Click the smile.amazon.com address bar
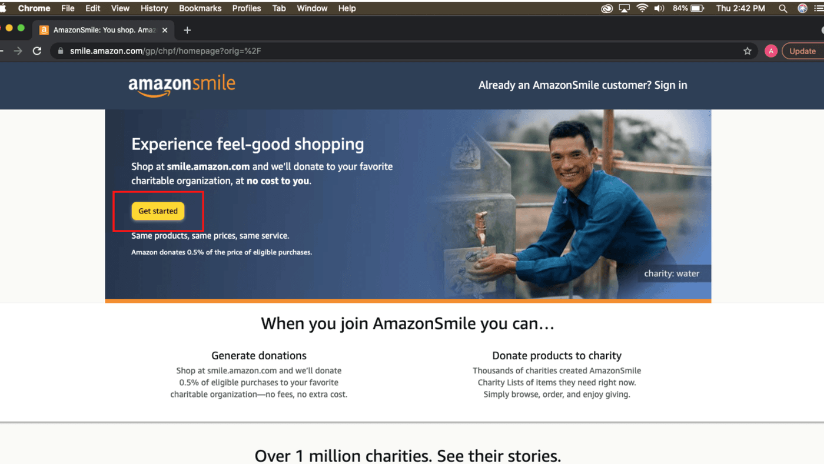 coord(400,51)
